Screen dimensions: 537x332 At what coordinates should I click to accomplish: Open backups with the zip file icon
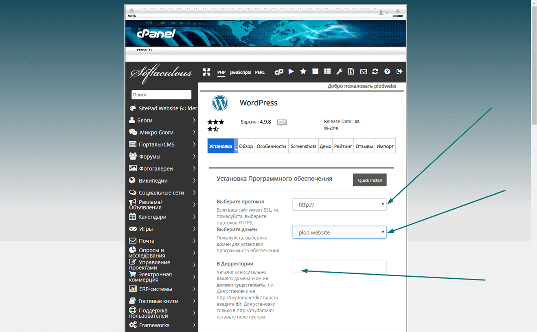(x=351, y=72)
